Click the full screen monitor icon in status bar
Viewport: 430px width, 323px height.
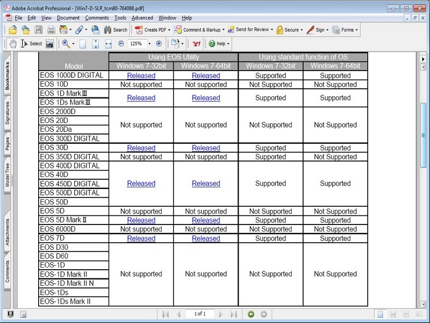coord(11,314)
